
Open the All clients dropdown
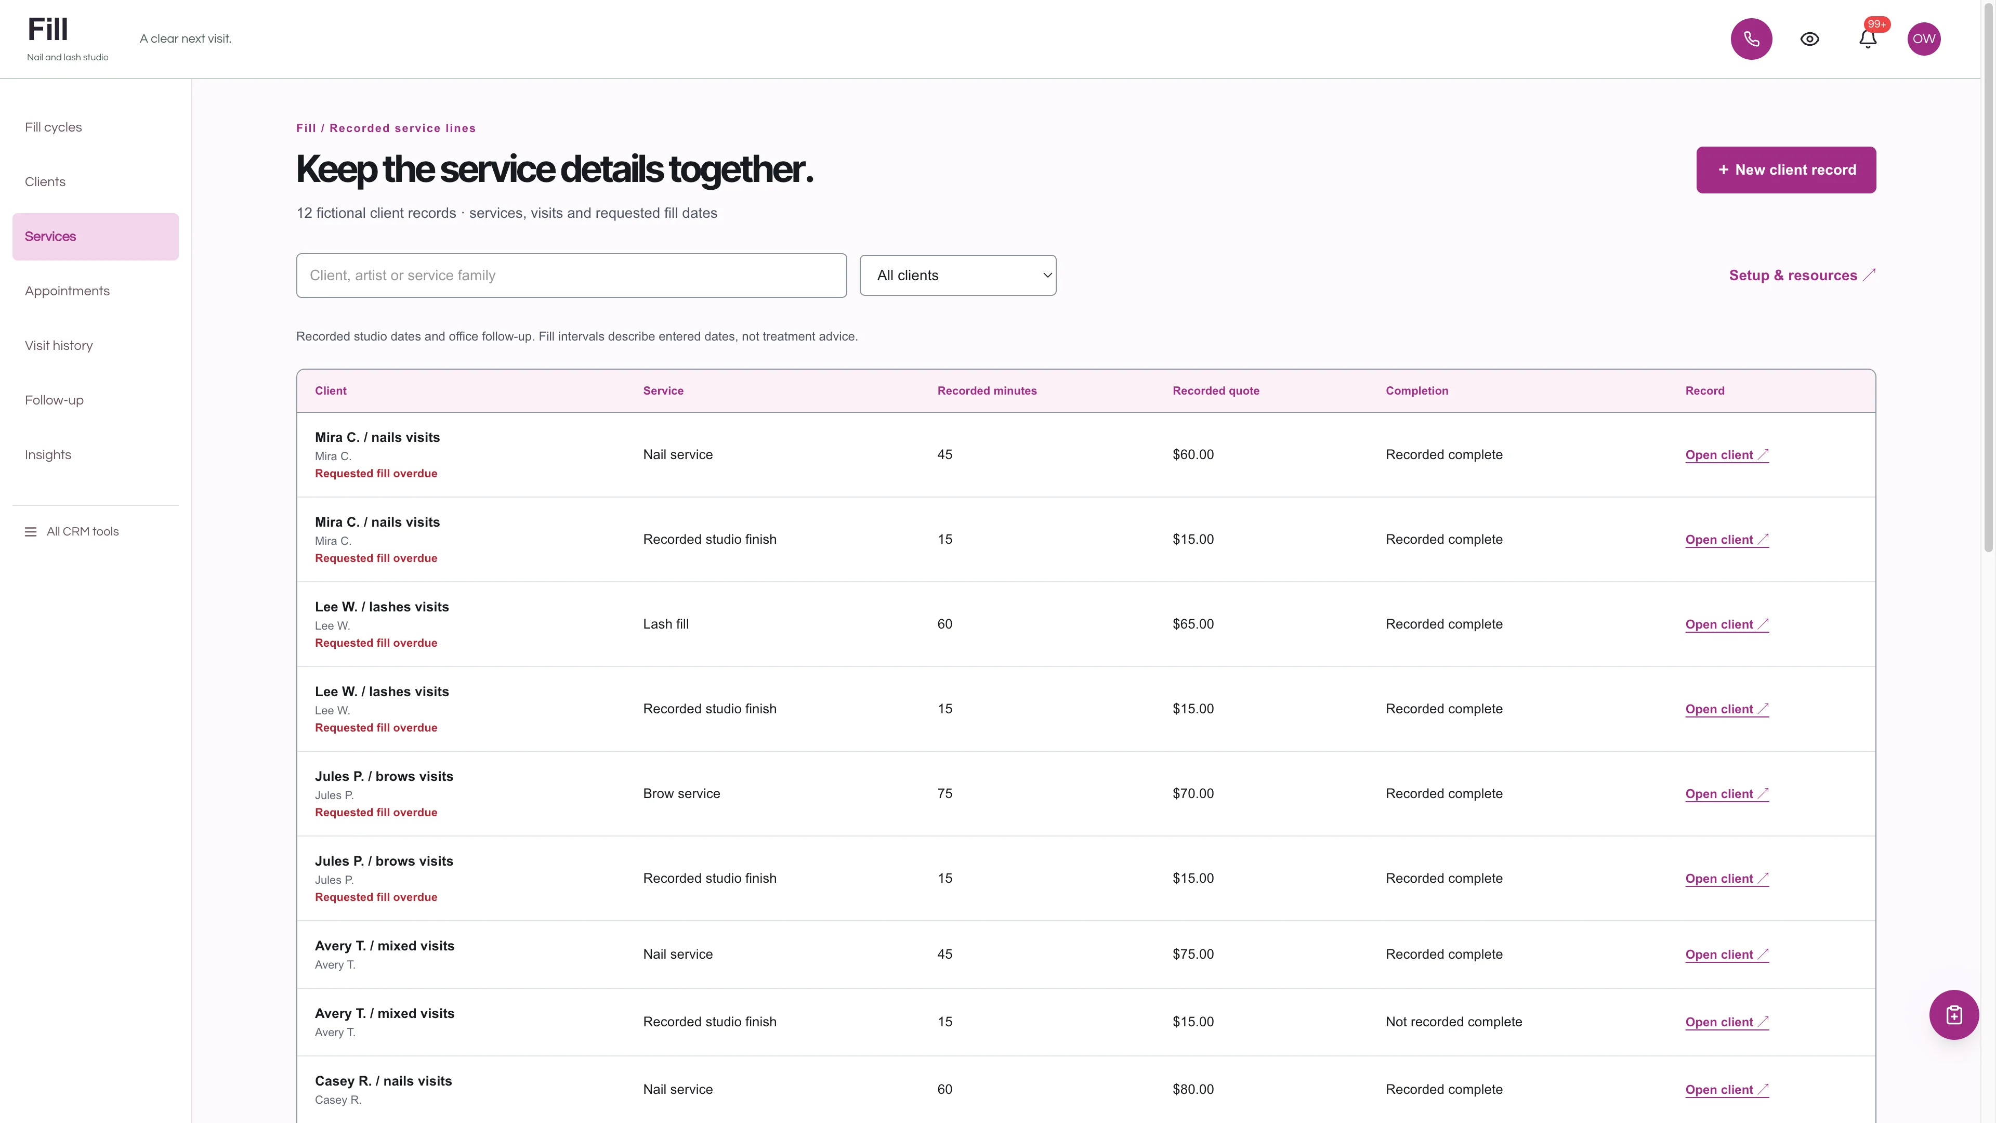pos(957,275)
